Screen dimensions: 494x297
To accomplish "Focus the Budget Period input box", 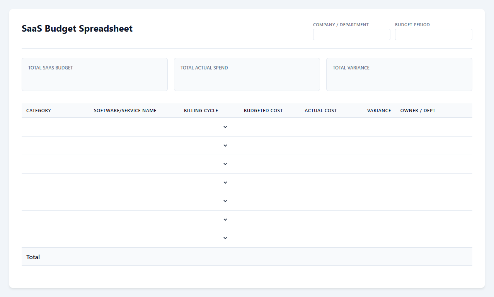I will tap(434, 35).
